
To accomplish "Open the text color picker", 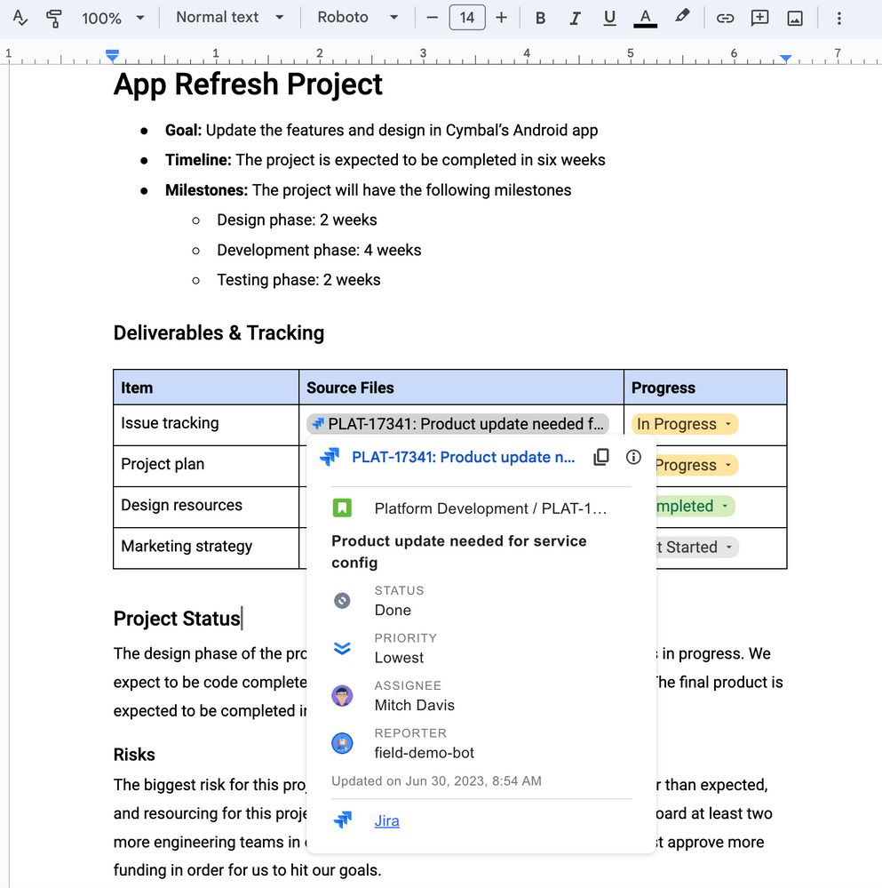I will pos(645,18).
